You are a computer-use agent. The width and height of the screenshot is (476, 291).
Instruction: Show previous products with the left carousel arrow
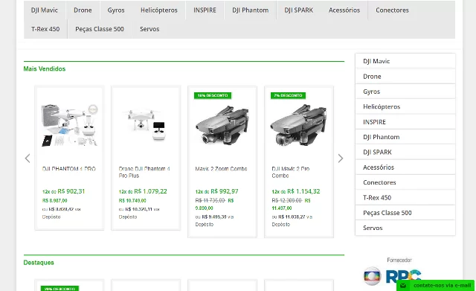coord(28,159)
